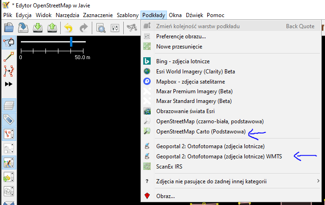
Task: Select Mapbox - zdjęcia satelitarne layer
Action: point(231,82)
